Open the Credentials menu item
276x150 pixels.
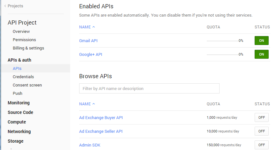[23, 77]
